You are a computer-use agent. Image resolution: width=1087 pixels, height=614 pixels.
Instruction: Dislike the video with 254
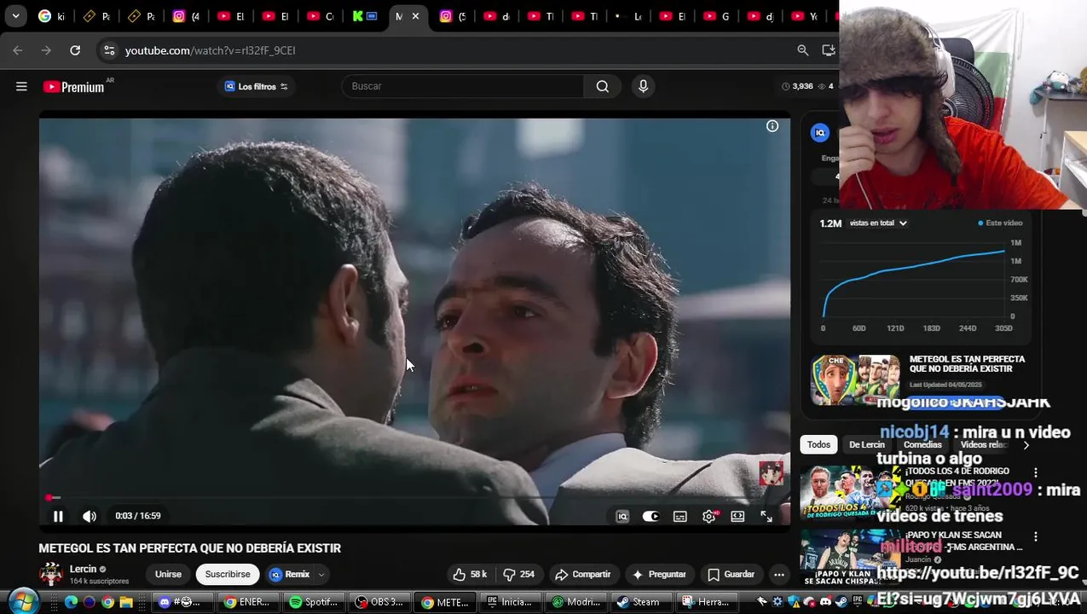[x=519, y=574]
